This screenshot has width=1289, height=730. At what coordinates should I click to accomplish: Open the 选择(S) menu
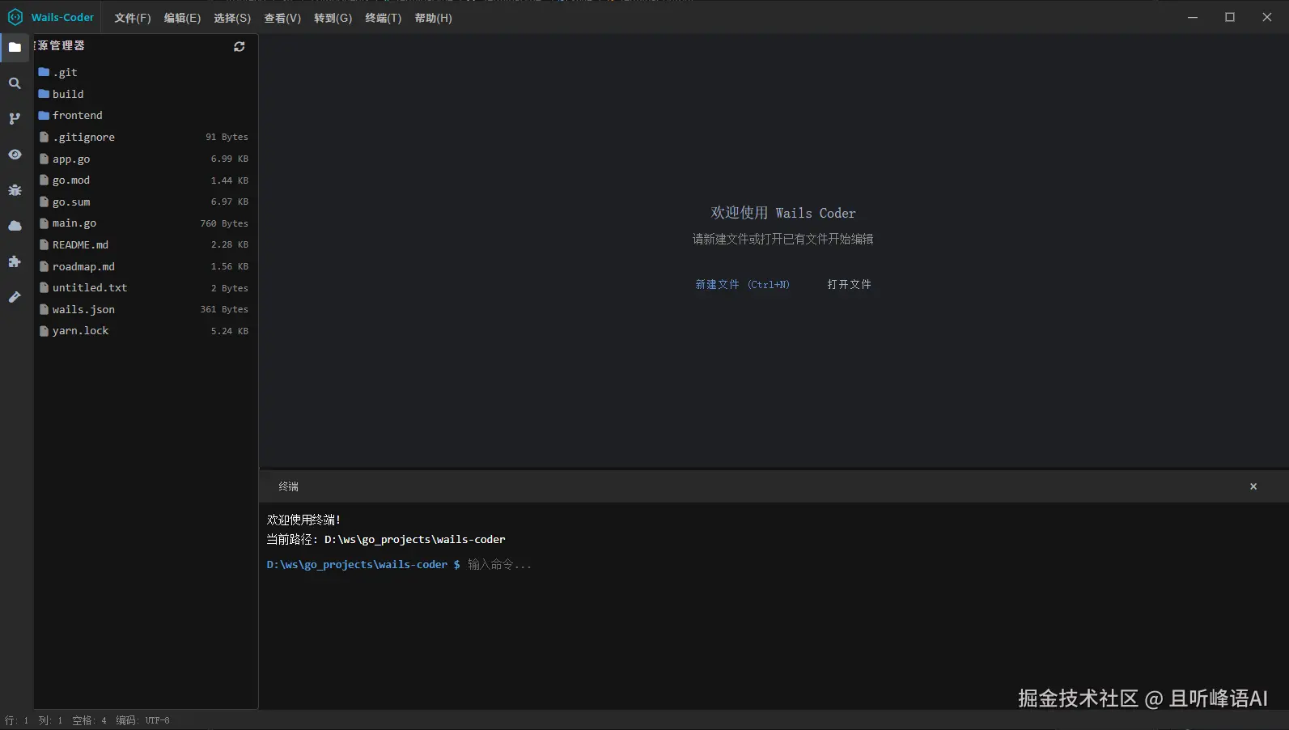(x=232, y=18)
